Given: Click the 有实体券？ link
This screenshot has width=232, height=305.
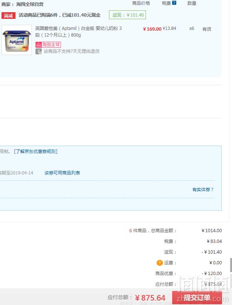Looking at the screenshot, I should click(203, 189).
